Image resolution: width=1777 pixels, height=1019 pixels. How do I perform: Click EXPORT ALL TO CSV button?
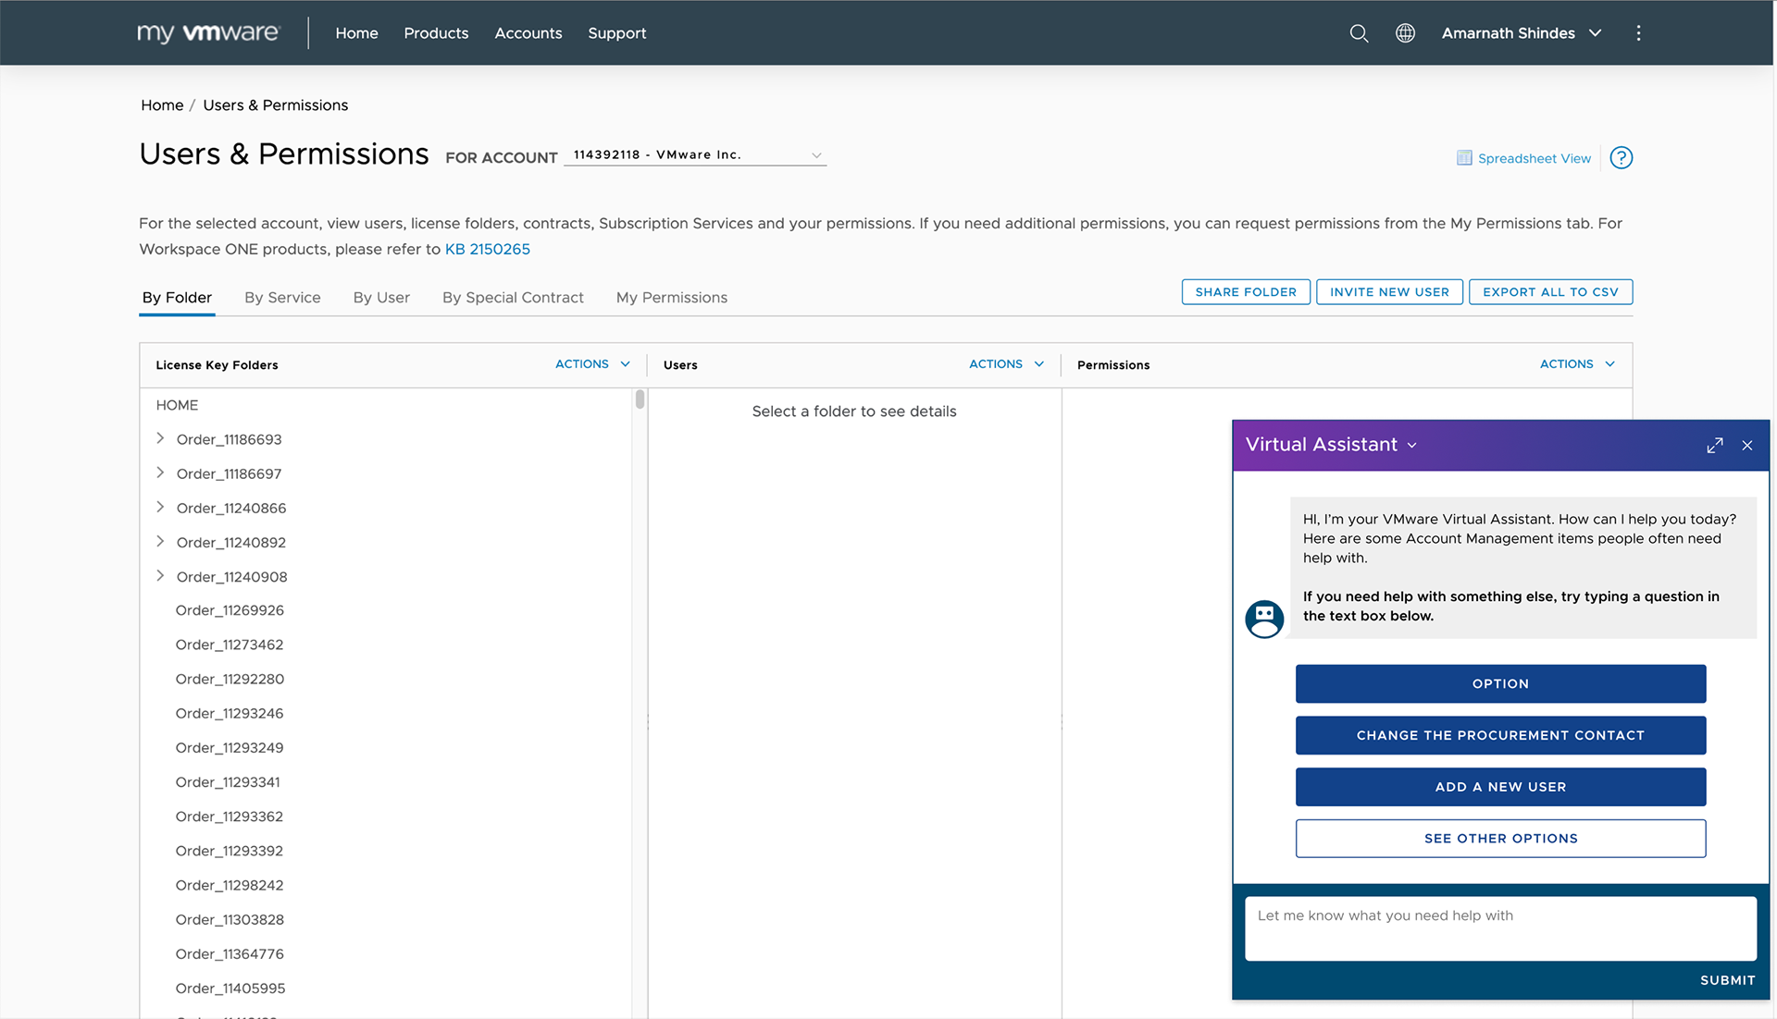pyautogui.click(x=1550, y=292)
